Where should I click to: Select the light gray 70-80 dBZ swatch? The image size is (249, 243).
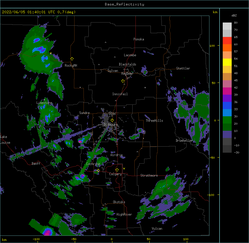(x=227, y=26)
